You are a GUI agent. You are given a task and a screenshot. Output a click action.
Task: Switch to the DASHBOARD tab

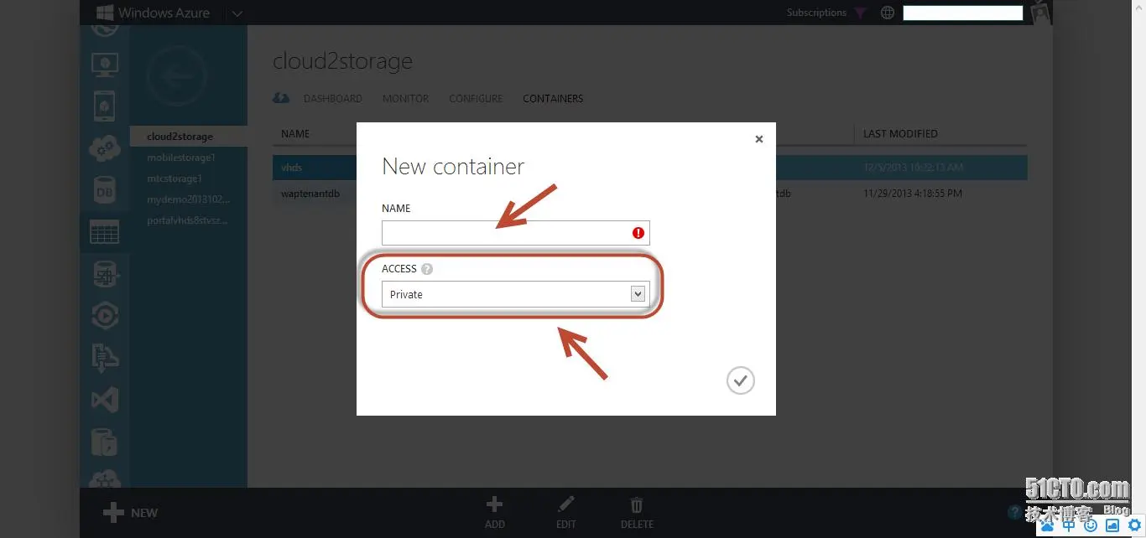click(333, 99)
